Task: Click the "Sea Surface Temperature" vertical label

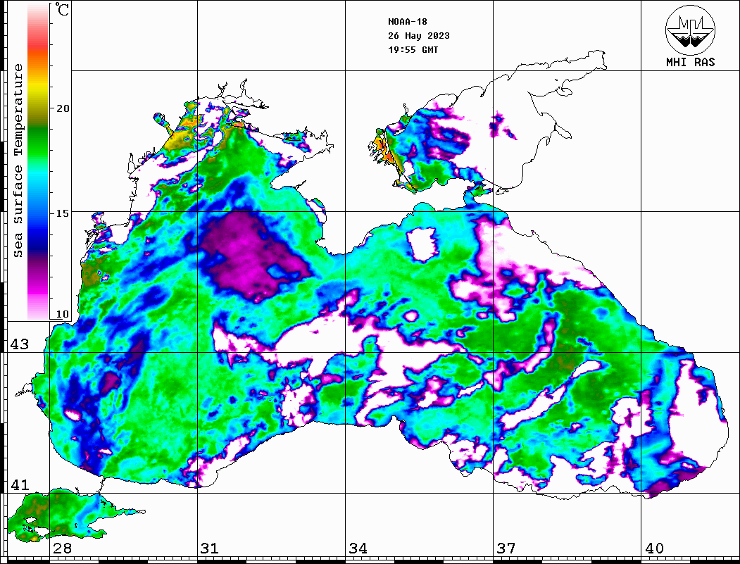Action: (x=18, y=161)
